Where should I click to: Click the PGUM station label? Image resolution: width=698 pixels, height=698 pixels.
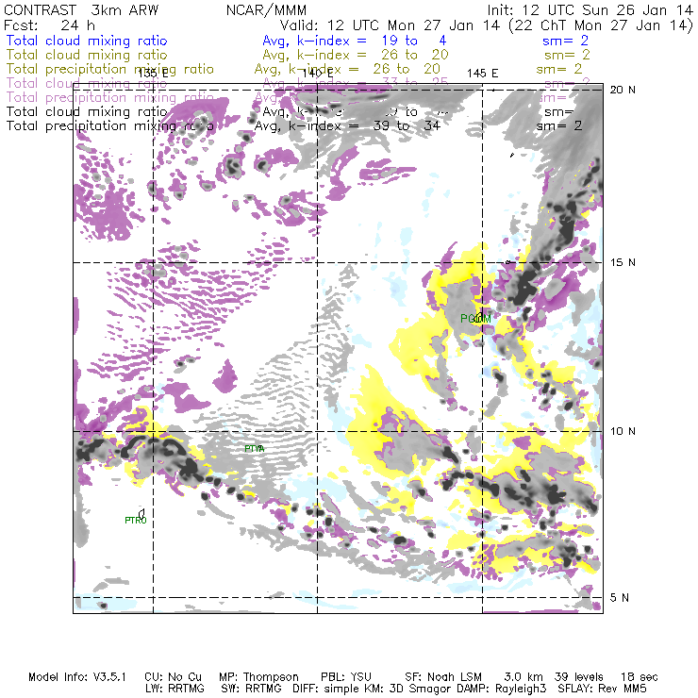point(475,319)
